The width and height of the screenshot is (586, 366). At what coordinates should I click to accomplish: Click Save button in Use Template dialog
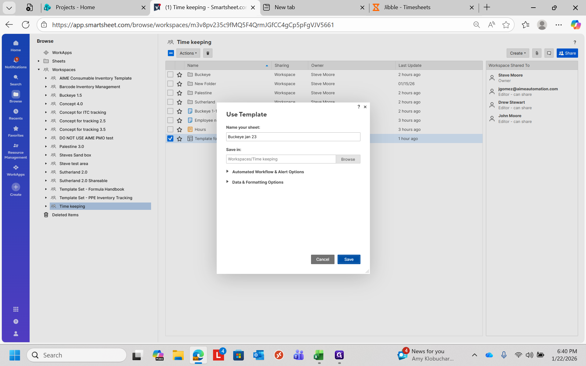pyautogui.click(x=349, y=259)
